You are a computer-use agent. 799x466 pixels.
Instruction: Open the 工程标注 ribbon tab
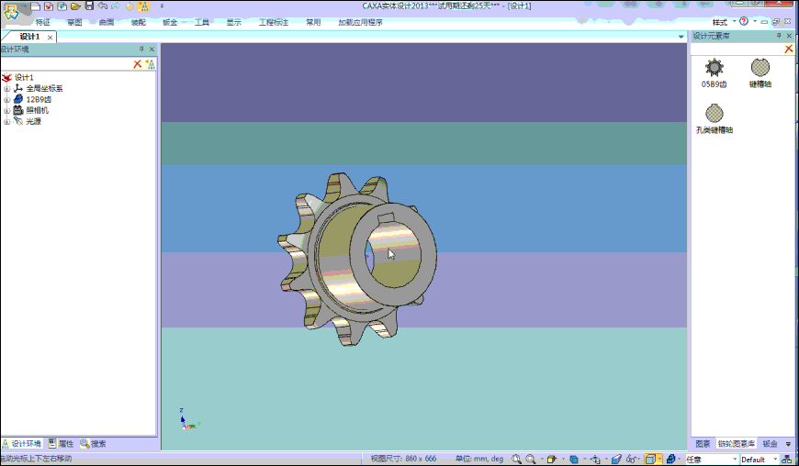click(x=274, y=22)
